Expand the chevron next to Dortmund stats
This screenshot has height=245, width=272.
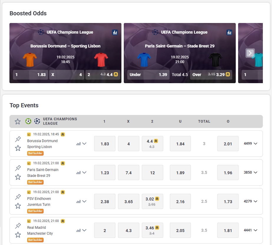[x=84, y=144]
